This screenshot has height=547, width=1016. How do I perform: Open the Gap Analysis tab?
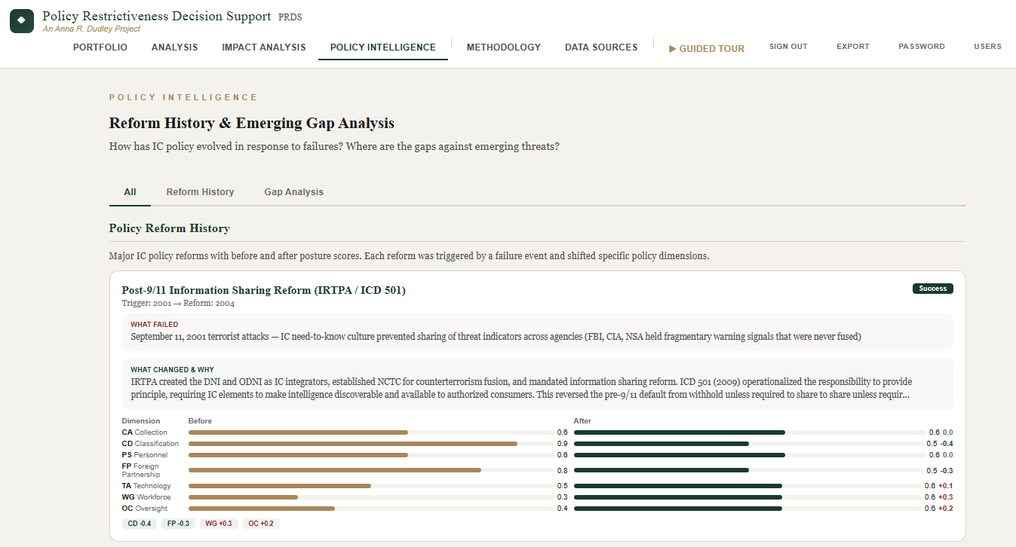(293, 192)
